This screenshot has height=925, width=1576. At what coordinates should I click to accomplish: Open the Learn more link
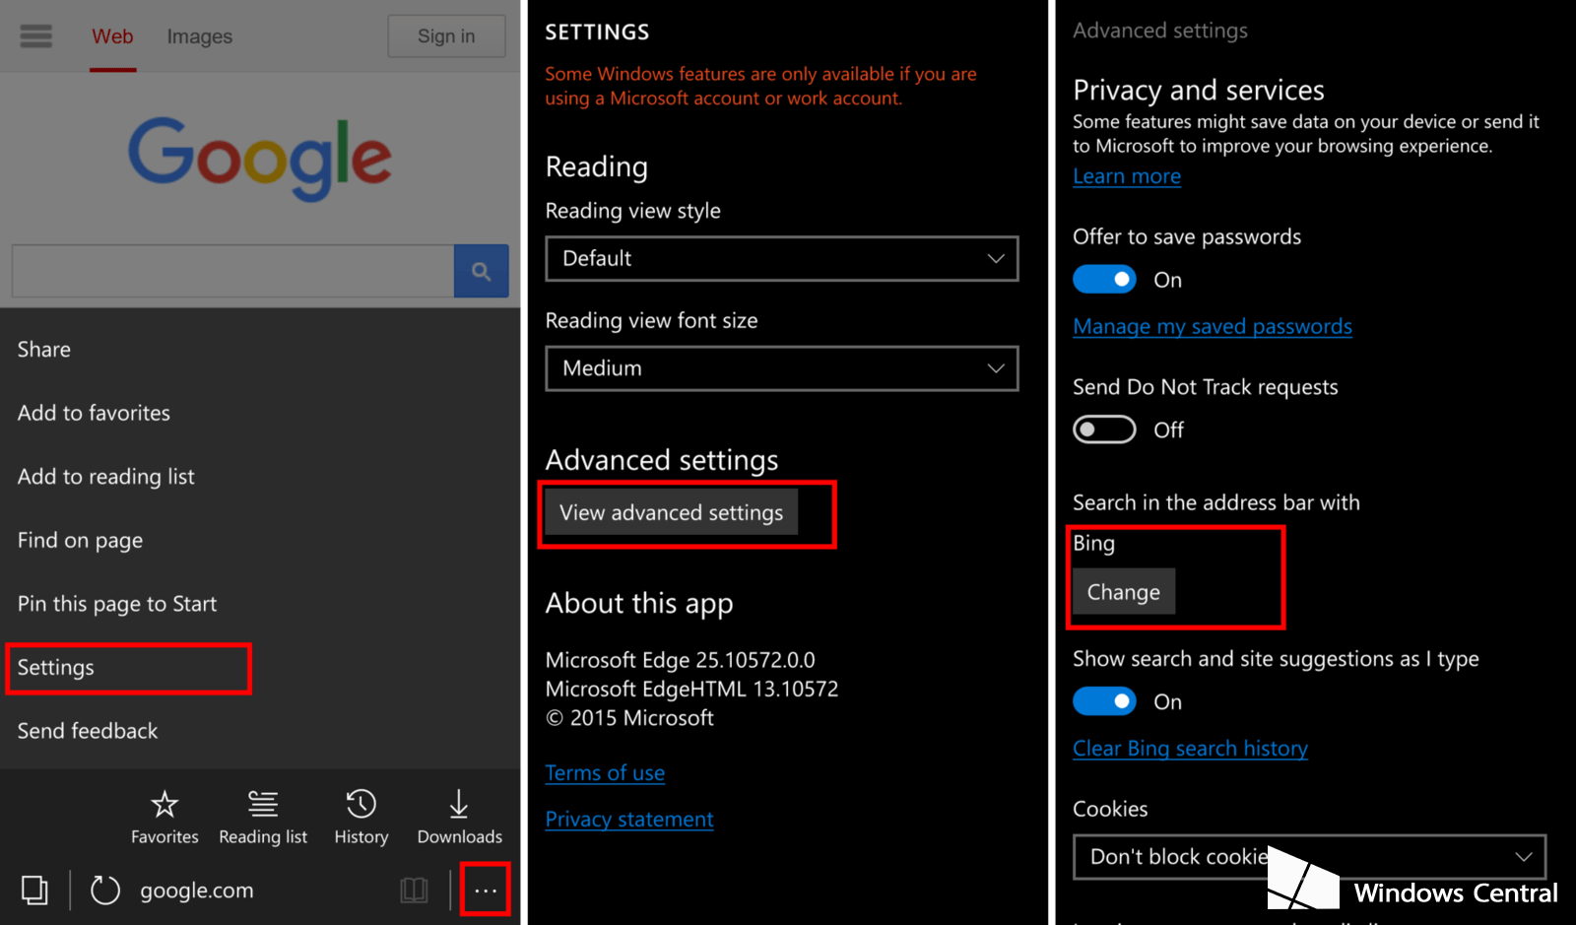pos(1127,176)
